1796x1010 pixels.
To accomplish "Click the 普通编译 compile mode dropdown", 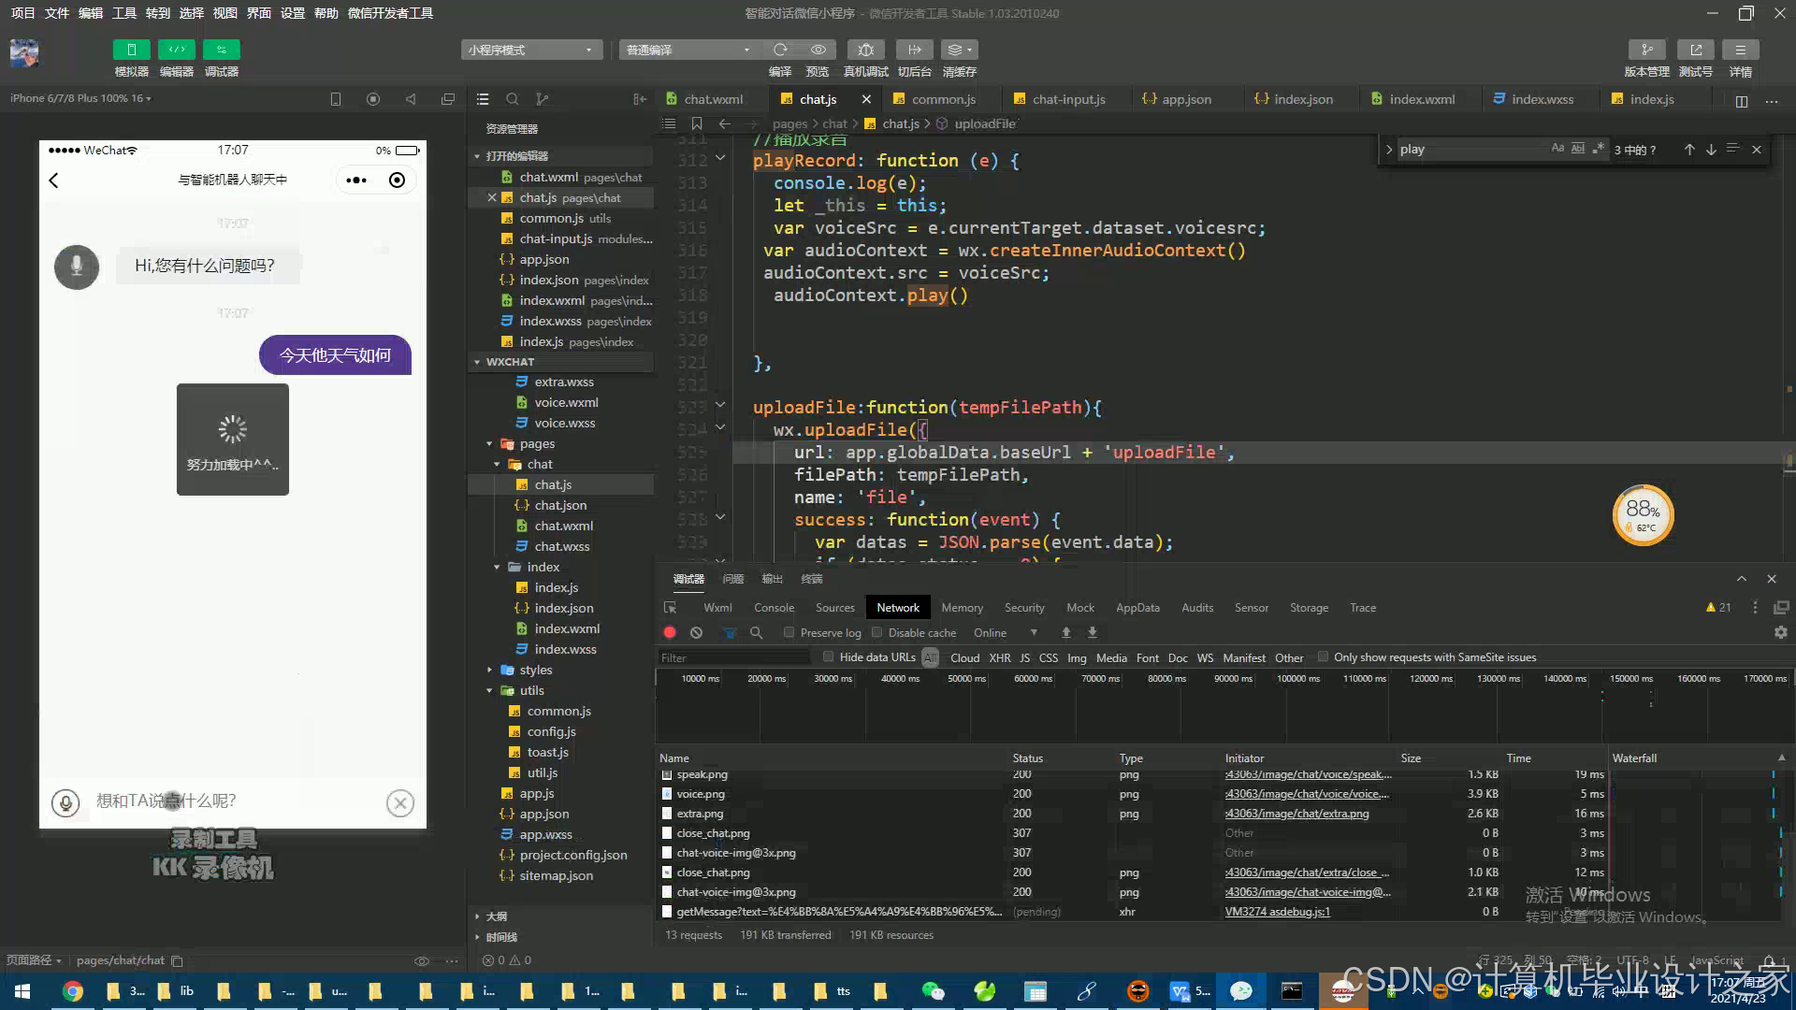I will [x=686, y=50].
